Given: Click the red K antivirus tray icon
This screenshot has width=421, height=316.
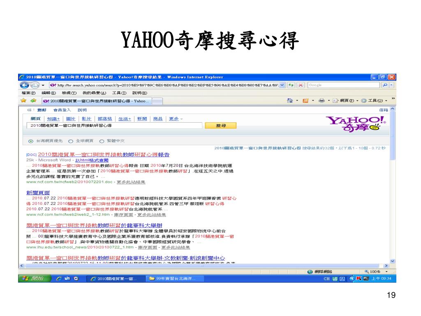Looking at the screenshot, I should [359, 279].
